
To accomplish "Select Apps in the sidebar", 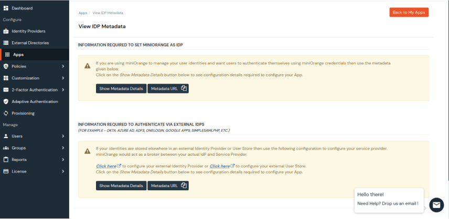I will 35,54.
